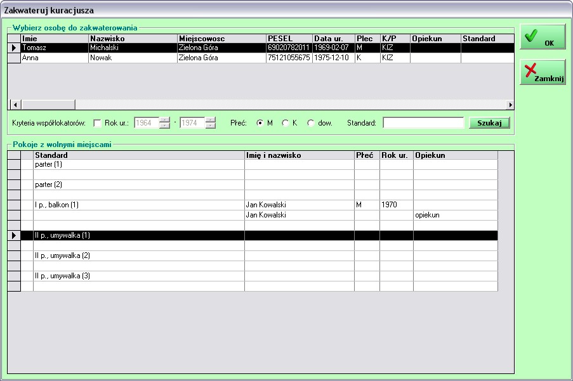
Task: Select the I p., balkon (1) room
Action: click(138, 205)
